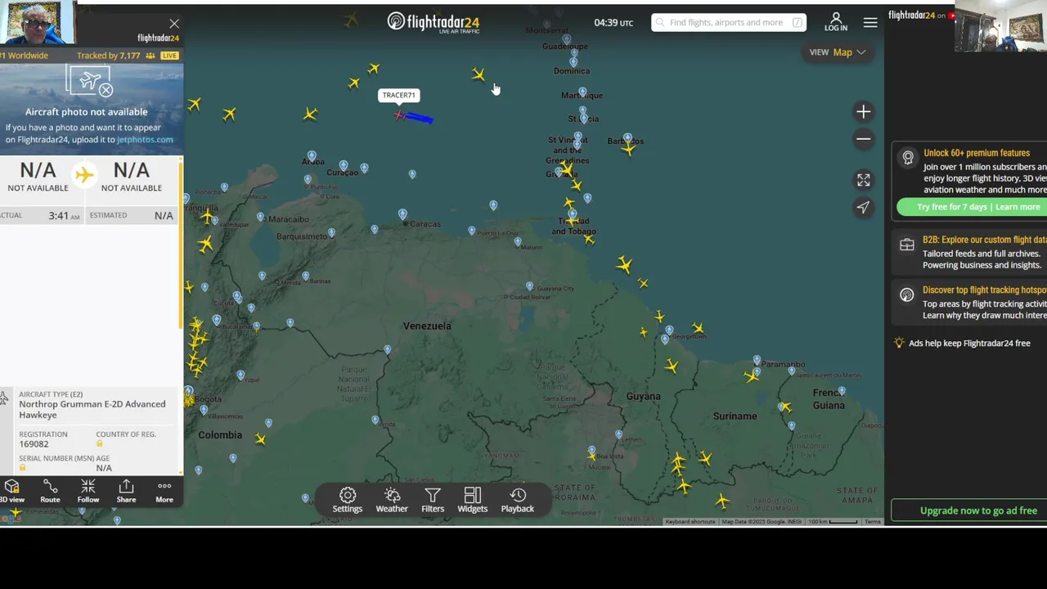Click Try free for 7 days button

tap(972, 207)
